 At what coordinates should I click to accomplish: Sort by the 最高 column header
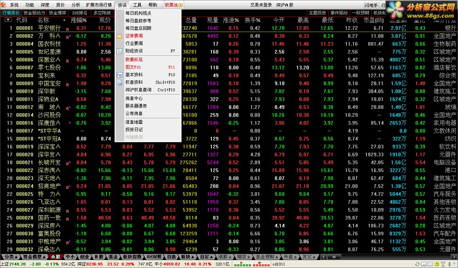[303, 20]
